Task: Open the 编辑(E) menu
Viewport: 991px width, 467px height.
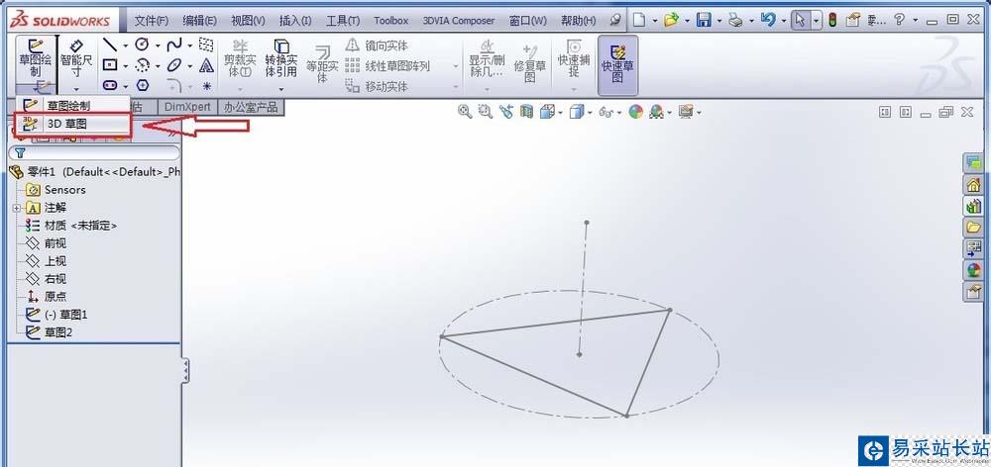Action: 200,20
